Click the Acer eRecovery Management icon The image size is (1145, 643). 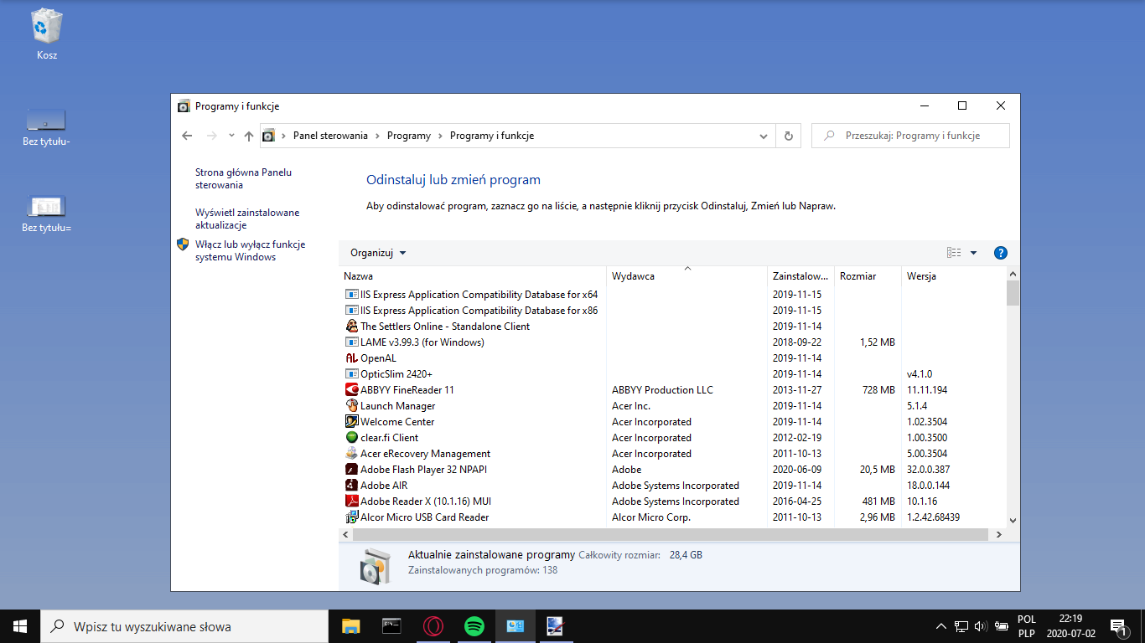[x=352, y=454]
